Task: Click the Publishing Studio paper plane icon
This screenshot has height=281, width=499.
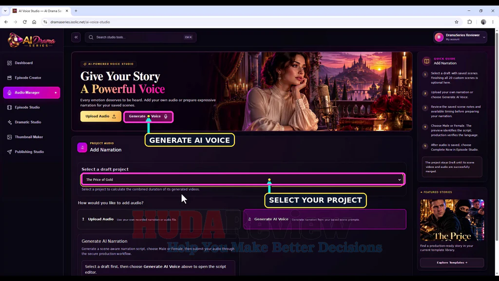Action: coord(9,152)
